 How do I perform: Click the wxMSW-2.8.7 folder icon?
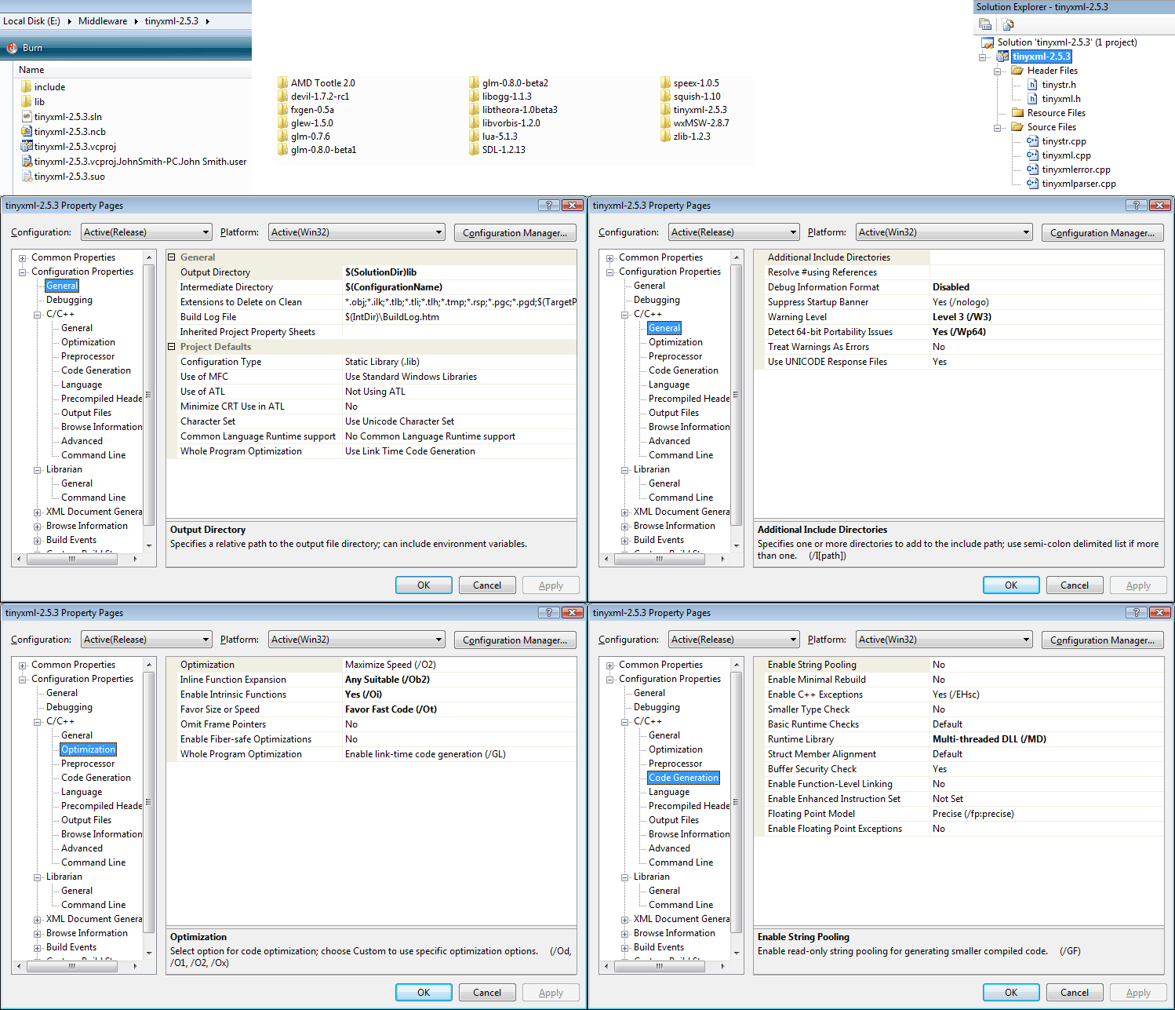tap(665, 123)
